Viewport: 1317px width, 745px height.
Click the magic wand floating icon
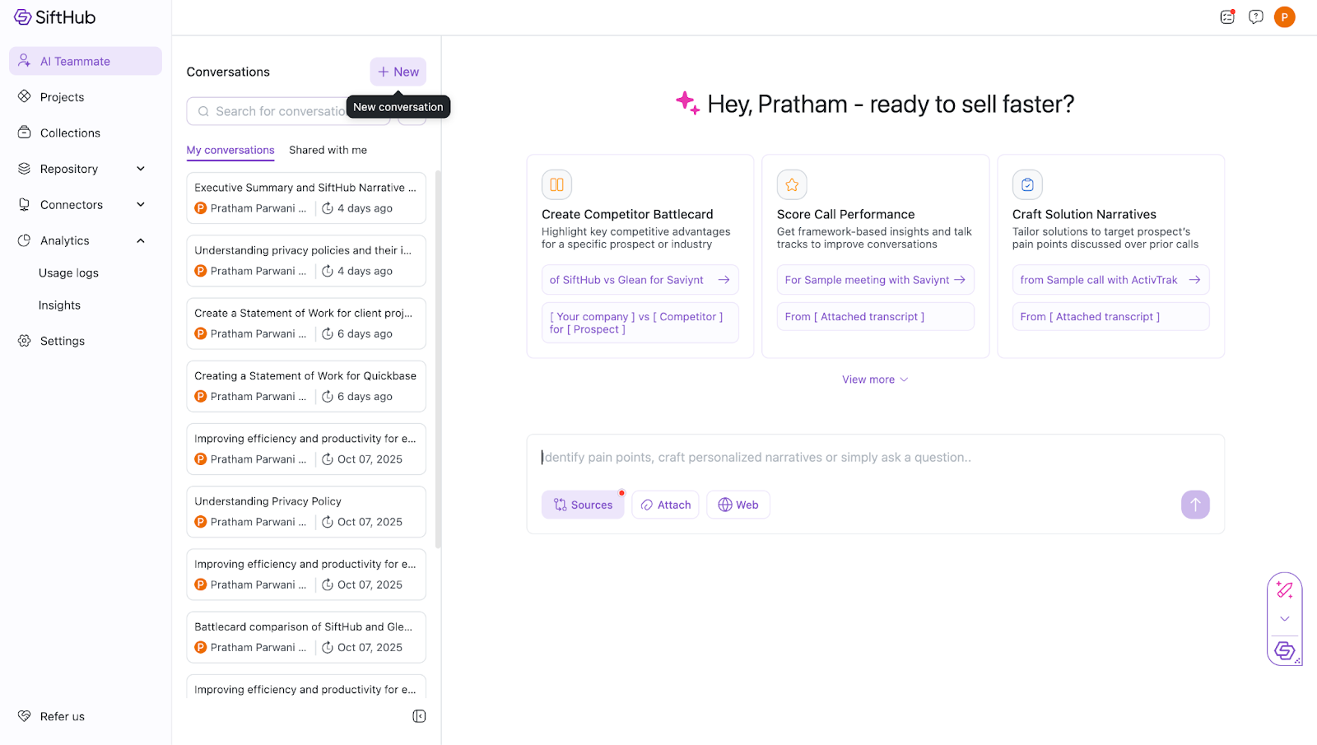(x=1284, y=589)
